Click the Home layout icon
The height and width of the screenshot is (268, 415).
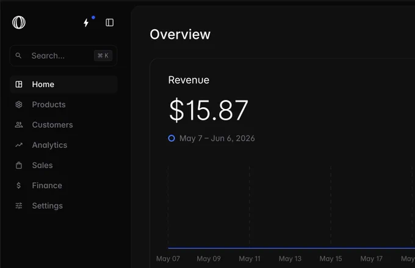click(19, 84)
